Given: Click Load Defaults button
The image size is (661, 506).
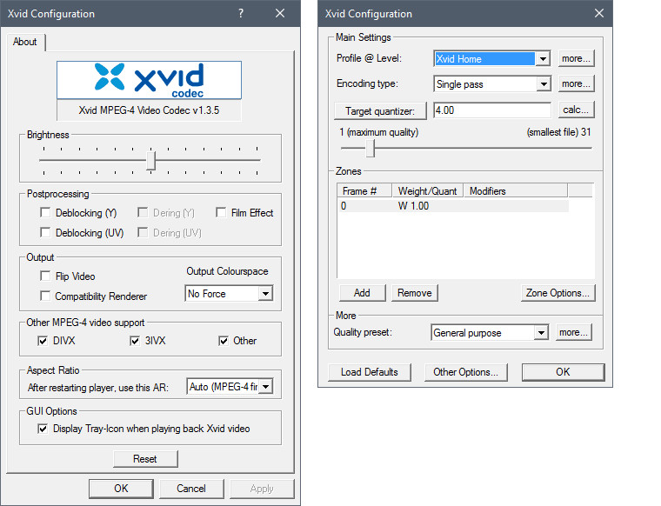Looking at the screenshot, I should pyautogui.click(x=370, y=372).
